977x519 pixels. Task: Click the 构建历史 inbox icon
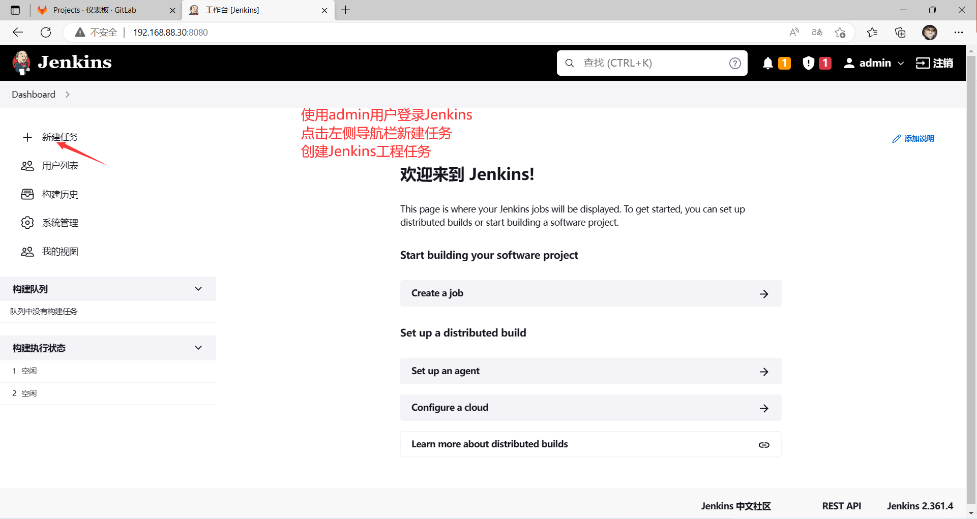pos(27,194)
